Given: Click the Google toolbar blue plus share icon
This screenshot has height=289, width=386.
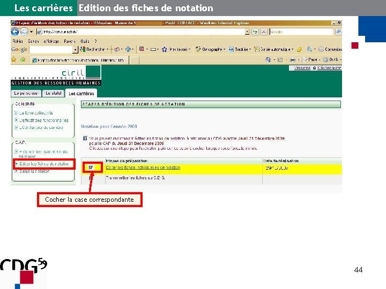Looking at the screenshot, I should coord(128,49).
